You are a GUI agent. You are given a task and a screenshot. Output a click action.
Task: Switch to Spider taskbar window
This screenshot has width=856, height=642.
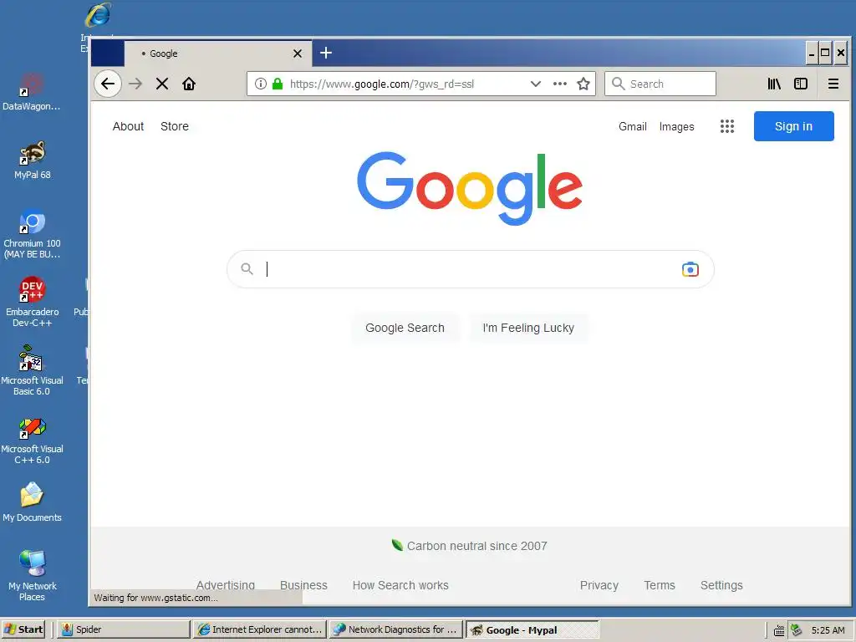coord(124,629)
